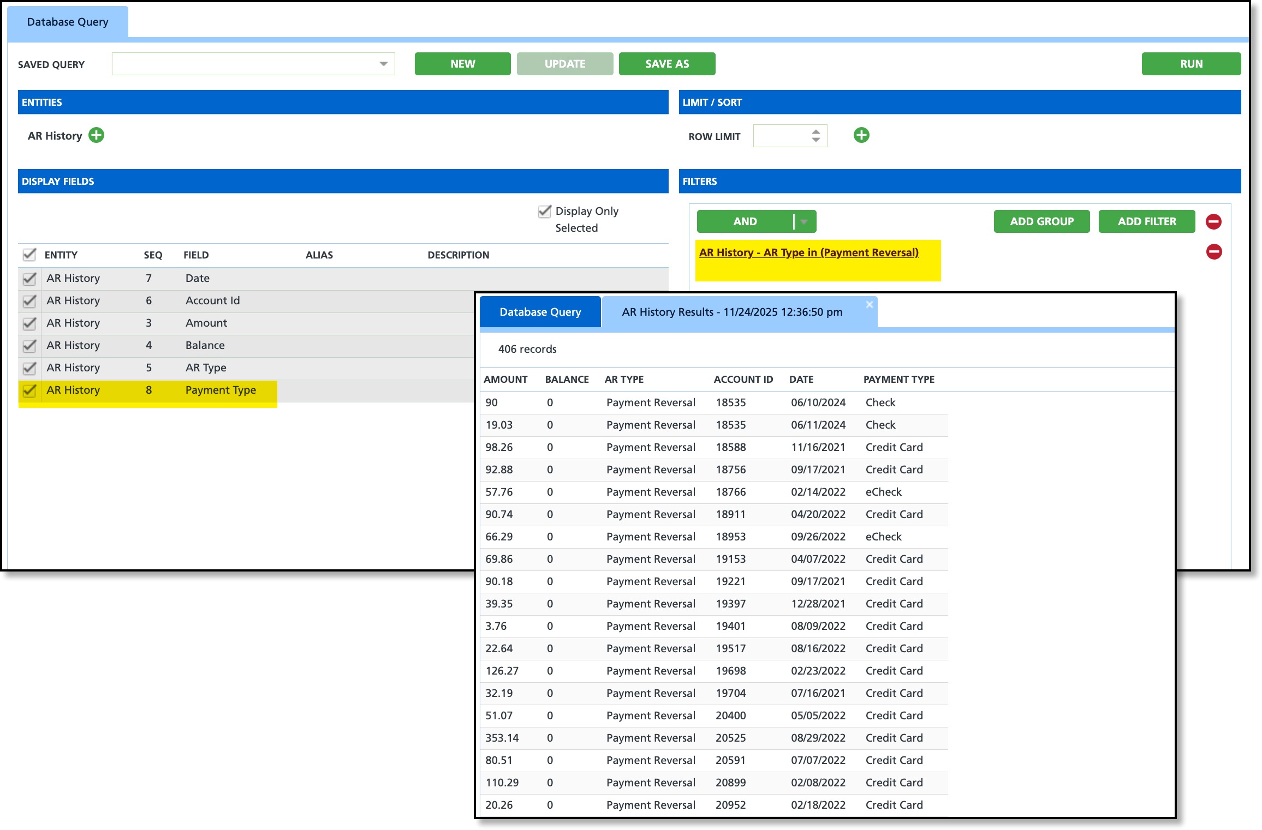The height and width of the screenshot is (830, 1262).
Task: Toggle the select-all checkbox in Entity header
Action: click(x=29, y=255)
